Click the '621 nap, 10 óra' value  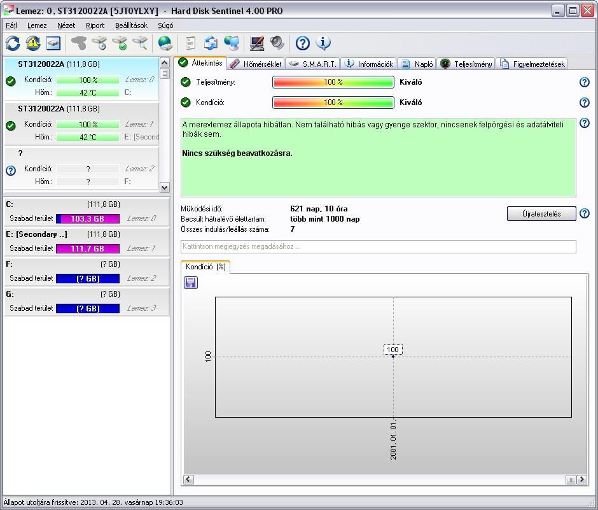pyautogui.click(x=319, y=209)
